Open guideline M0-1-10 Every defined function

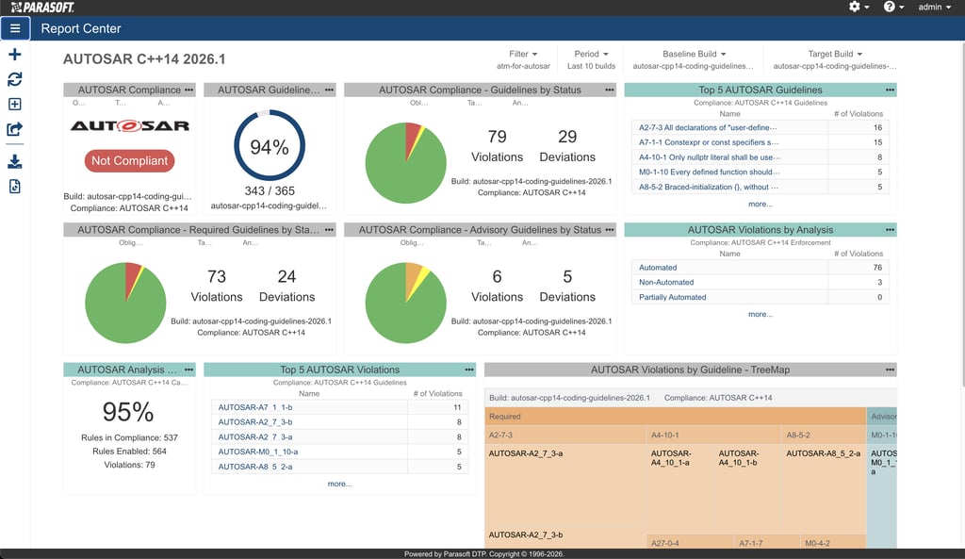[x=709, y=172]
